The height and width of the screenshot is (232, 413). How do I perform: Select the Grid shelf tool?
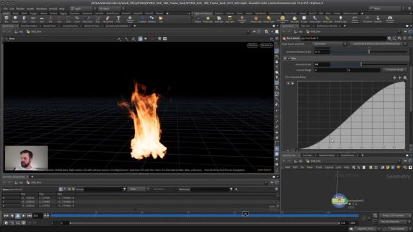[41, 19]
